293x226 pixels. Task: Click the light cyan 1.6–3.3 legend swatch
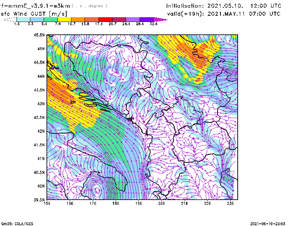[x=23, y=19]
